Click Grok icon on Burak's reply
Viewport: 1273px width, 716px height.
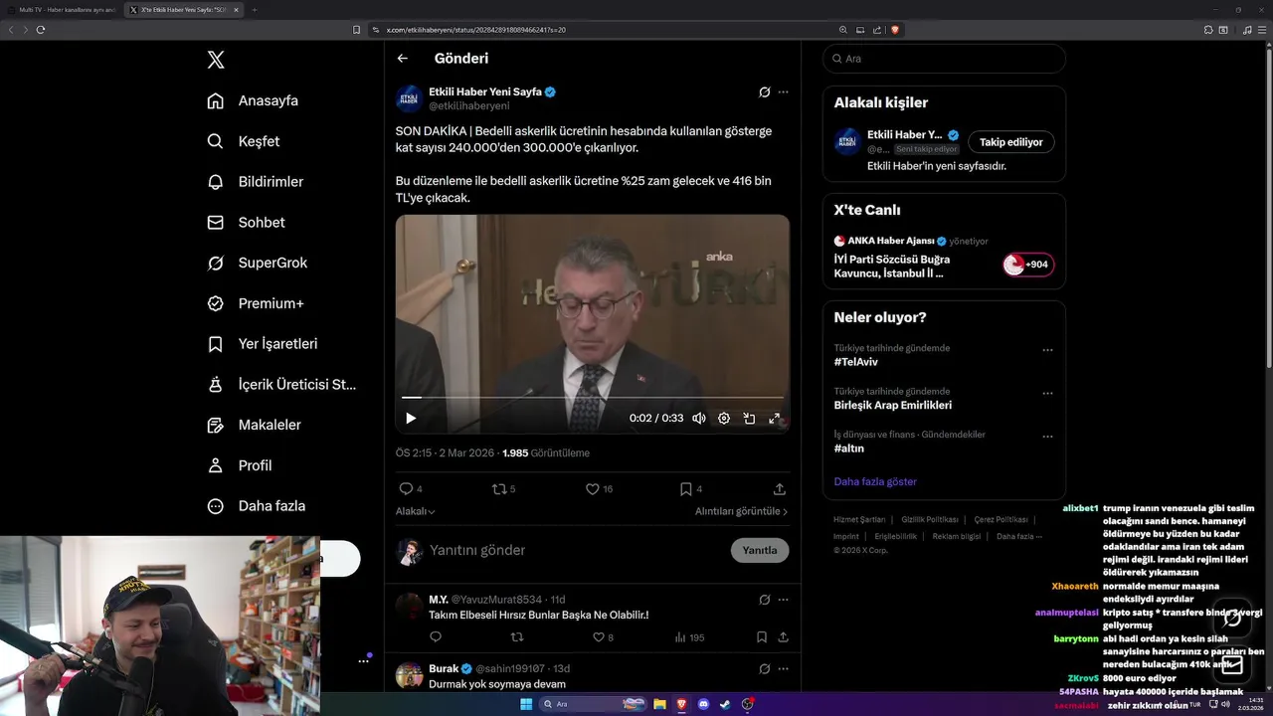pyautogui.click(x=764, y=669)
